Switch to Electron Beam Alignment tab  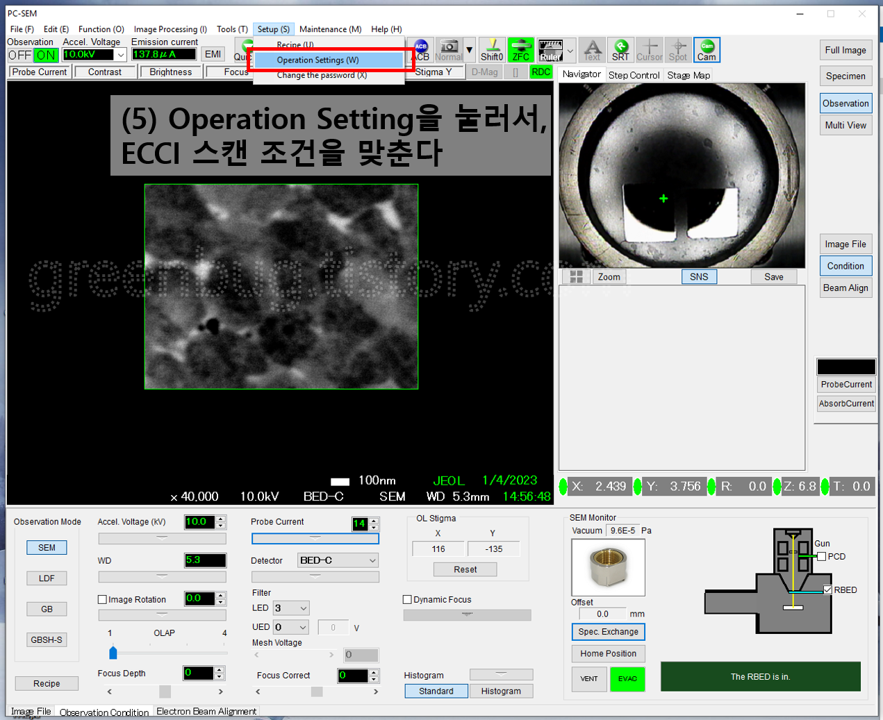206,711
